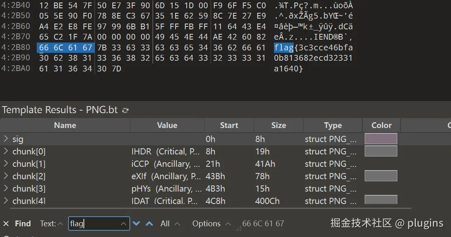The width and height of the screenshot is (451, 237).
Task: Expand chunk[0] IHDR tree node
Action: tap(6, 152)
